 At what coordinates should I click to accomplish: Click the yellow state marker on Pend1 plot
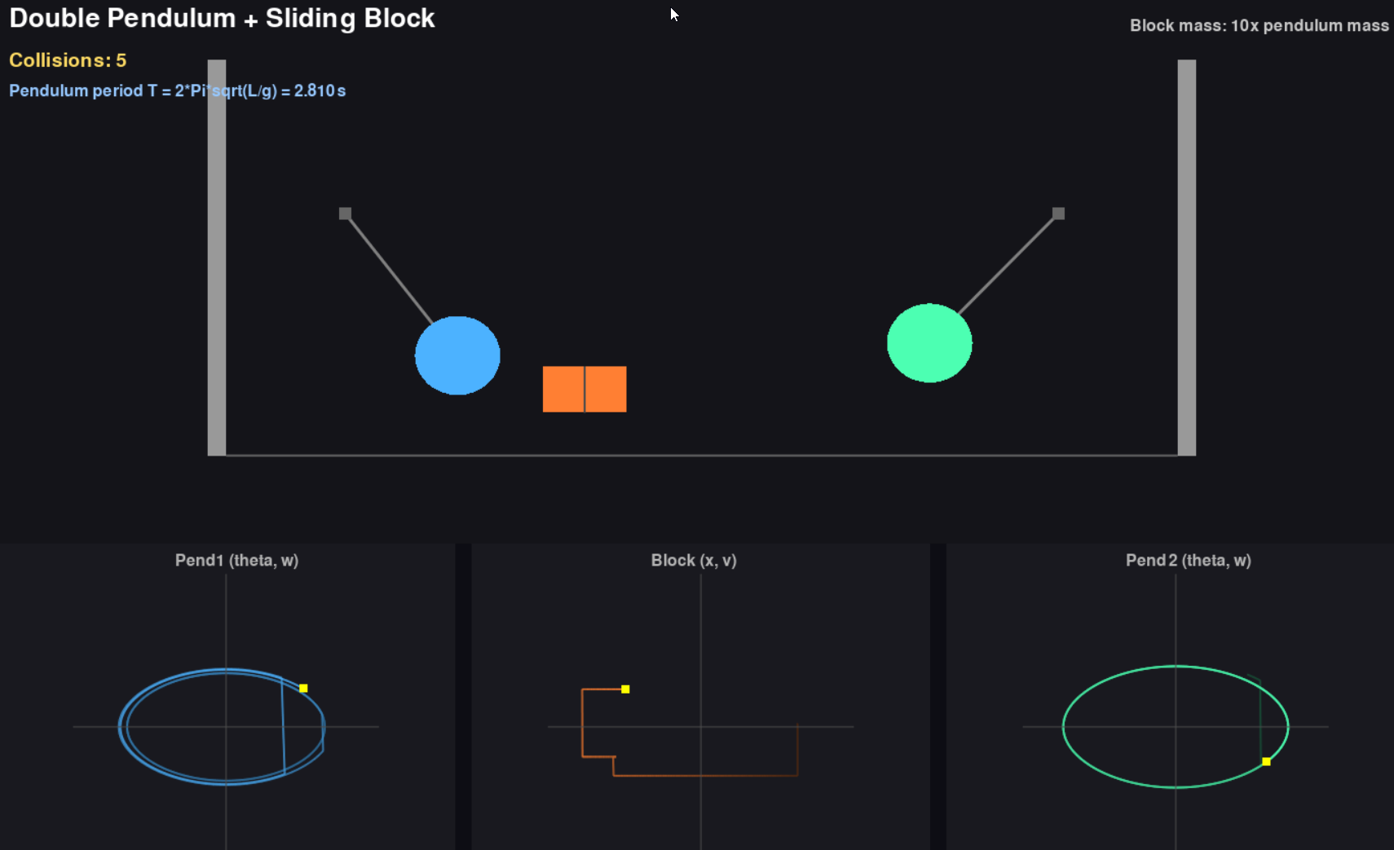[303, 688]
